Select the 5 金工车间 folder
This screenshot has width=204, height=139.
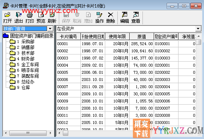click(24, 64)
